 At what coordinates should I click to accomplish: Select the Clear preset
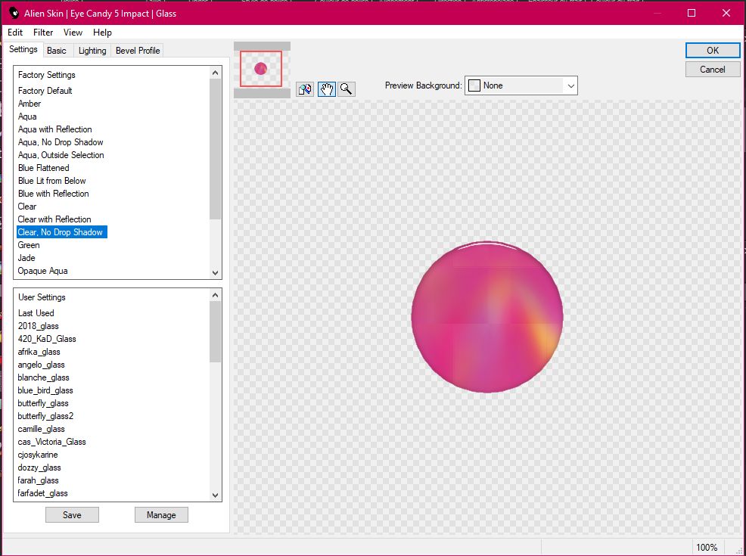coord(27,206)
